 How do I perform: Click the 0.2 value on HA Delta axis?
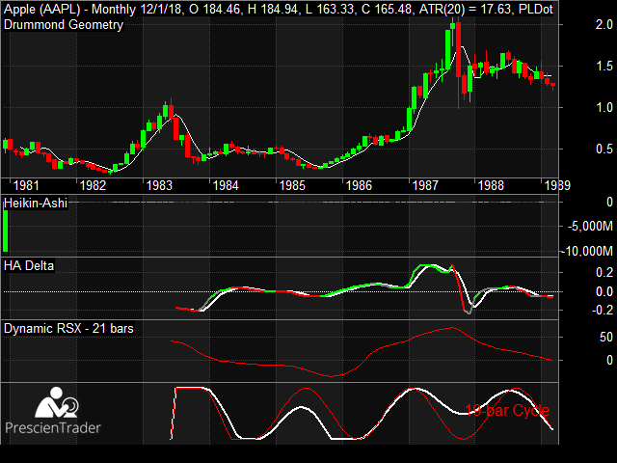604,272
